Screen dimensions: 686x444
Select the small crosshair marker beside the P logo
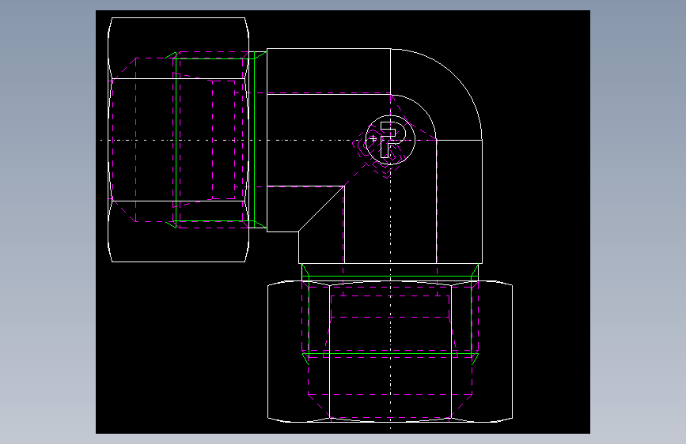373,139
